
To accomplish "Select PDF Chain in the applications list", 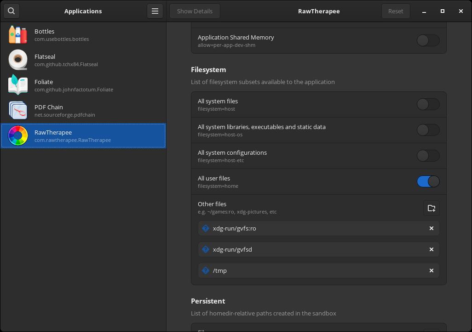I will coord(83,110).
